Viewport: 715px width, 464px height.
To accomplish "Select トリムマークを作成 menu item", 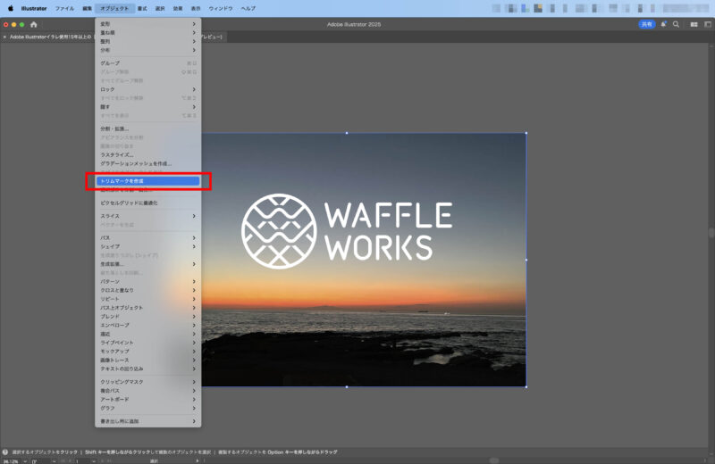I will click(147, 181).
